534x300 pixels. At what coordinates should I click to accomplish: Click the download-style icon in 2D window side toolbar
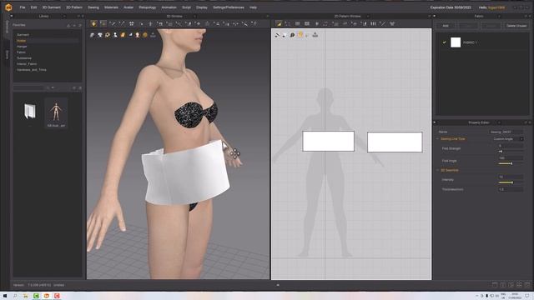click(x=315, y=34)
